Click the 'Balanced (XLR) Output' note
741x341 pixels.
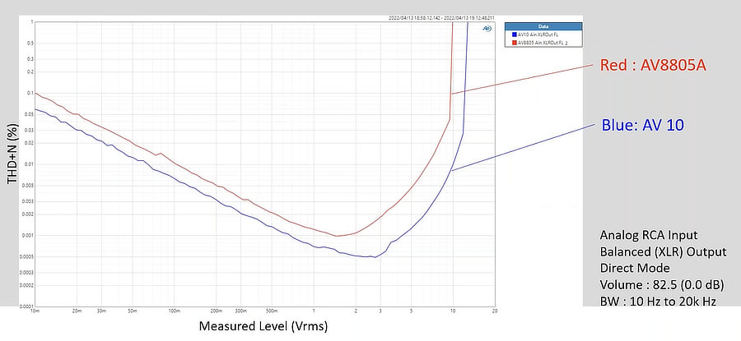point(663,252)
